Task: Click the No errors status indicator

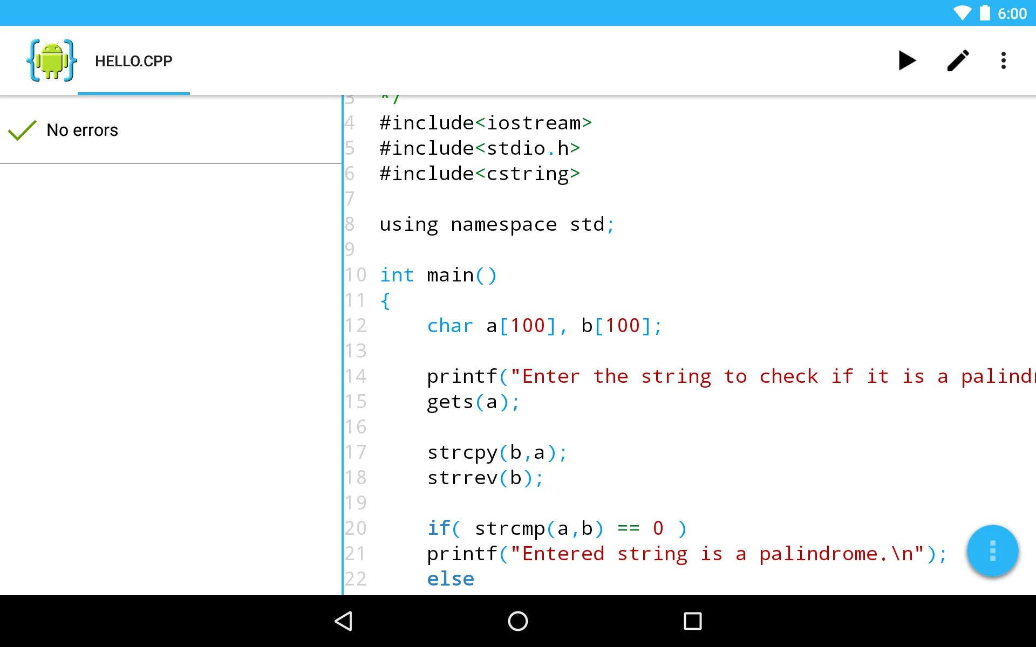Action: pyautogui.click(x=63, y=130)
